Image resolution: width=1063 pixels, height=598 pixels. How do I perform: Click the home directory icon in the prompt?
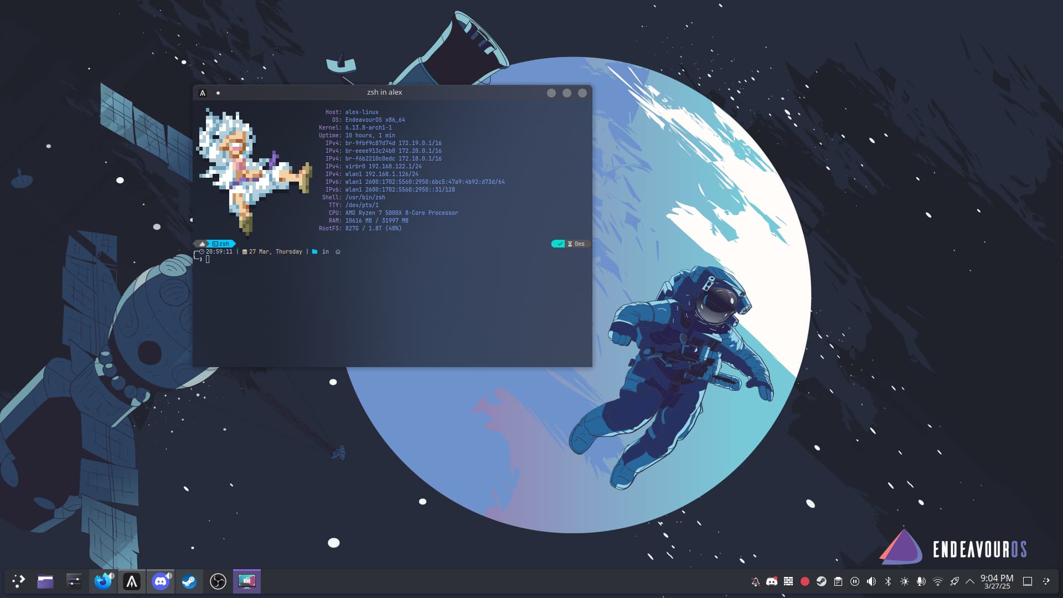coord(338,251)
